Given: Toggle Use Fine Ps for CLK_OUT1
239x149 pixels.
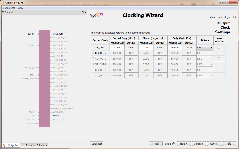Looking at the screenshot, I should click(219, 48).
